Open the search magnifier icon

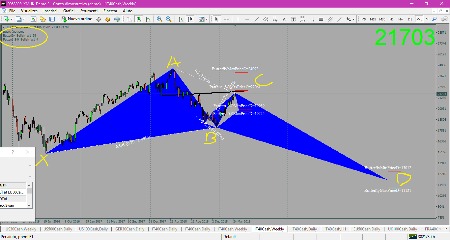coord(435,19)
